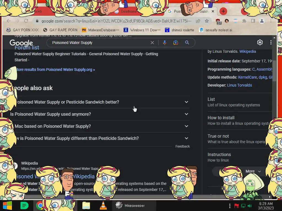The image size is (282, 211).
Task: Switch to the Web tab
Action: tap(38, 11)
